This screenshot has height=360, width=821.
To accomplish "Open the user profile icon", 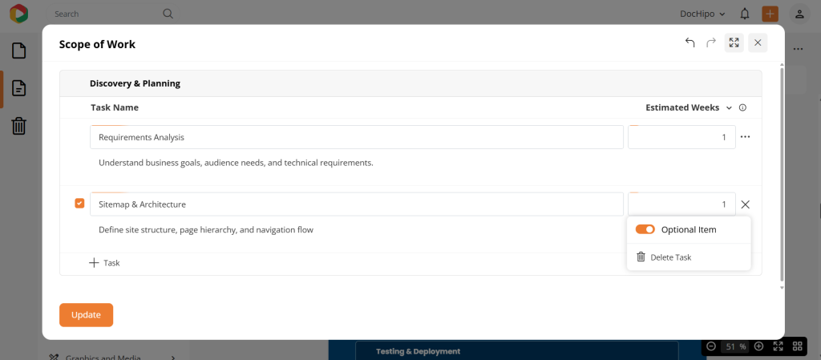I will point(799,14).
